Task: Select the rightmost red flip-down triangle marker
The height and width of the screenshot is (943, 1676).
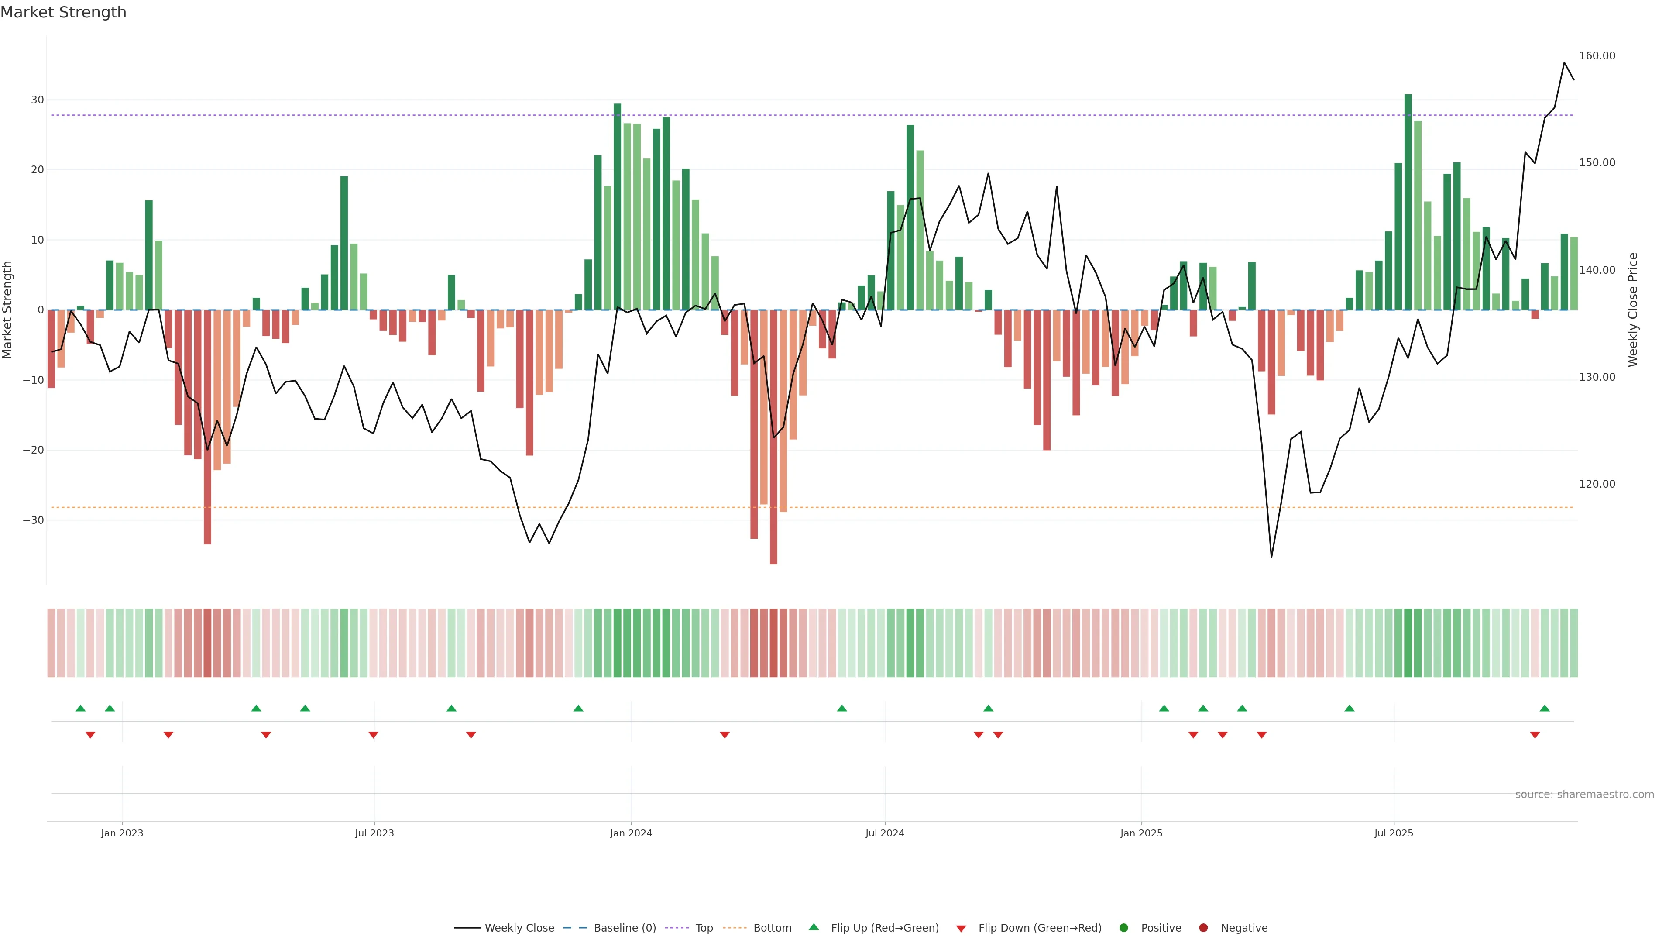Action: point(1535,735)
